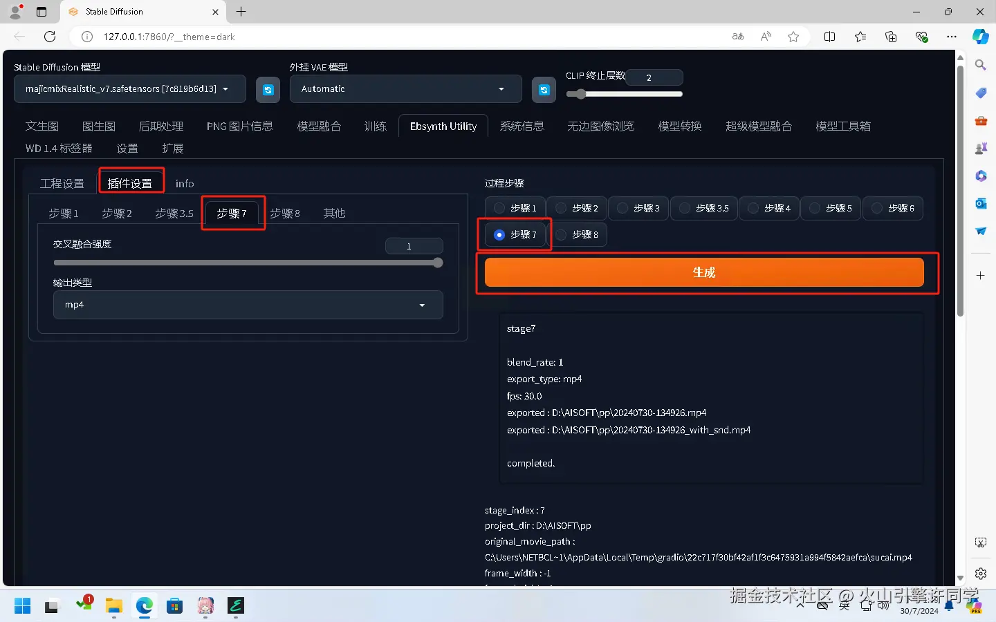Image resolution: width=996 pixels, height=622 pixels.
Task: Open sidebar screenshot tool icon
Action: [980, 543]
